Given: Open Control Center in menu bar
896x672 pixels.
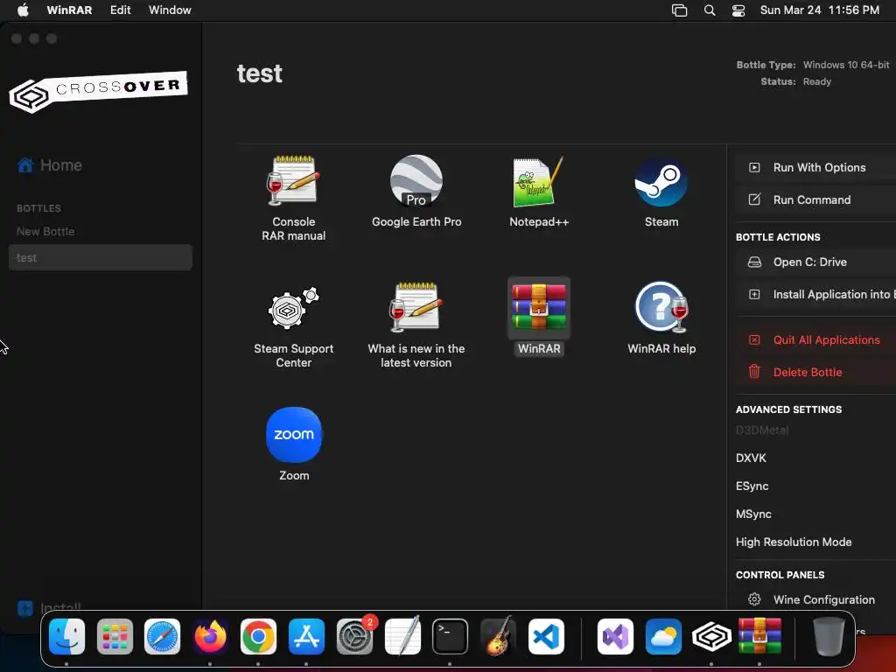Looking at the screenshot, I should [738, 10].
